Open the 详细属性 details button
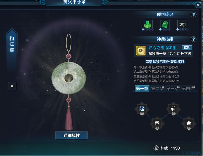Screen dimensions: 203x156 point(72,135)
